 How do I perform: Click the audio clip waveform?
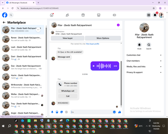[x=104, y=66]
